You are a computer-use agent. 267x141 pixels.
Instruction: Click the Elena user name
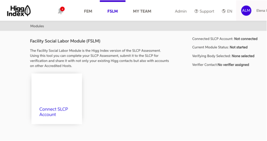click(x=261, y=10)
